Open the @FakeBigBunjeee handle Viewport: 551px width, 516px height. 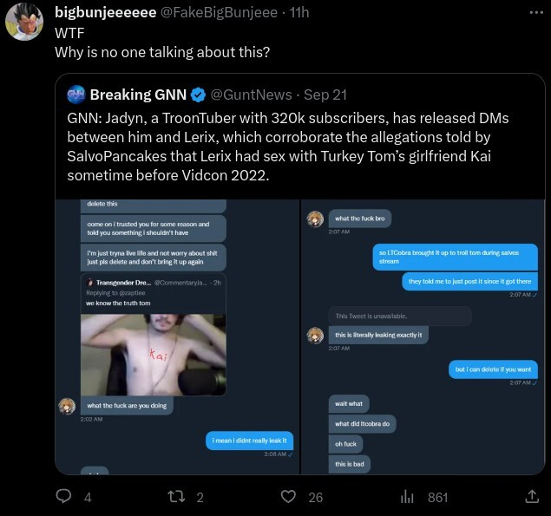click(x=220, y=13)
